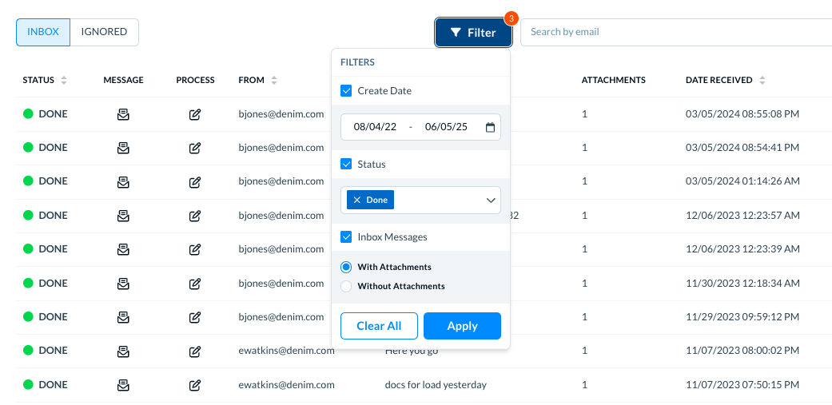Click Clear All filters button

379,326
